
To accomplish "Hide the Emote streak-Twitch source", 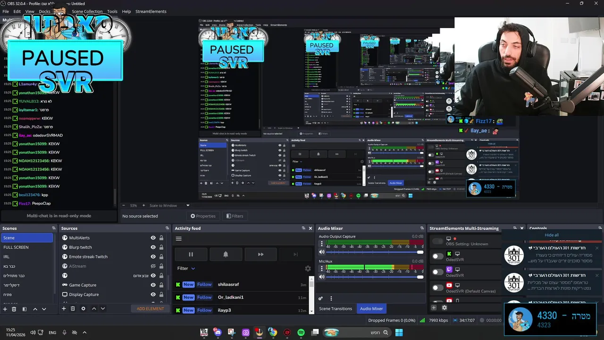I will (x=153, y=257).
